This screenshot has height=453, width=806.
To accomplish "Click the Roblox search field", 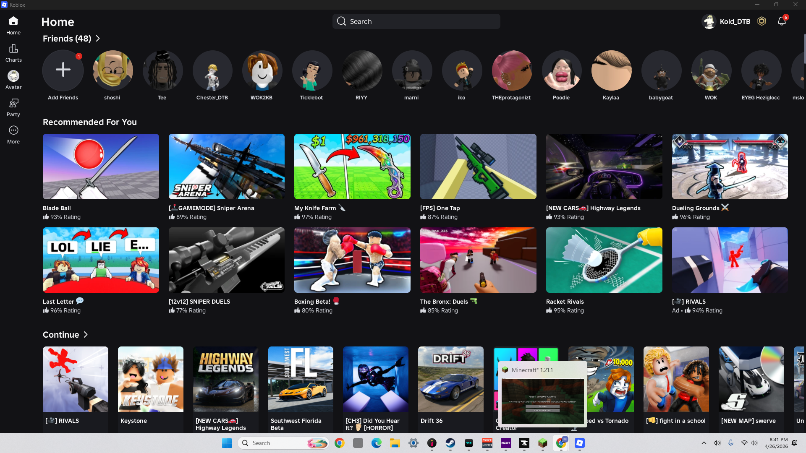I will click(416, 21).
